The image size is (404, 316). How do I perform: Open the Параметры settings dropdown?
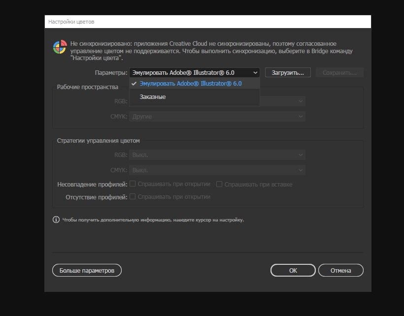pos(195,72)
